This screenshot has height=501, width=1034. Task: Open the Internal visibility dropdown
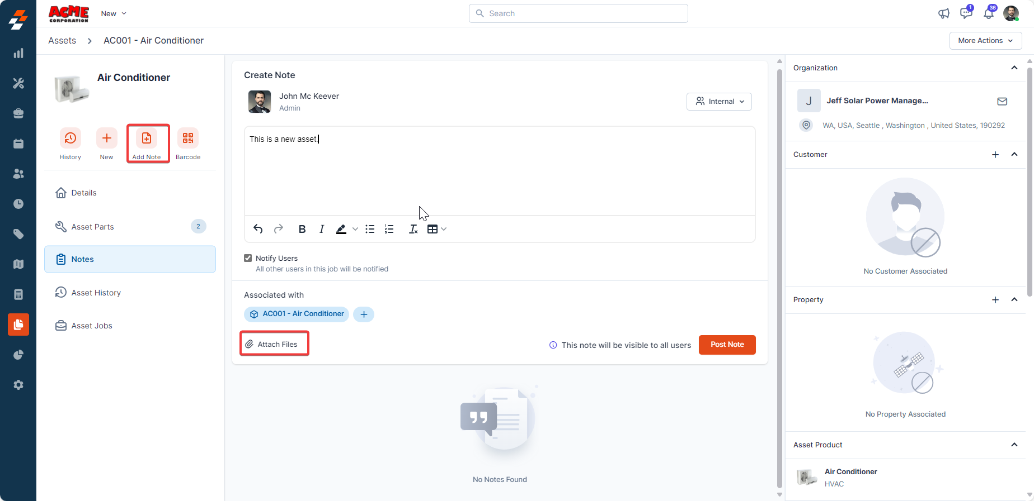pyautogui.click(x=720, y=102)
